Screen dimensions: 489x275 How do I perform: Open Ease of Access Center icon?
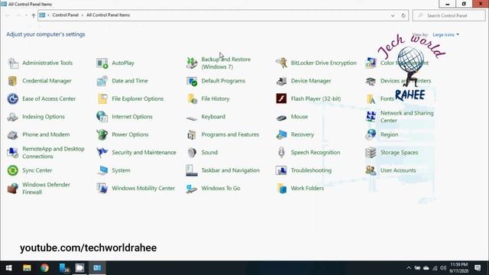pyautogui.click(x=13, y=99)
